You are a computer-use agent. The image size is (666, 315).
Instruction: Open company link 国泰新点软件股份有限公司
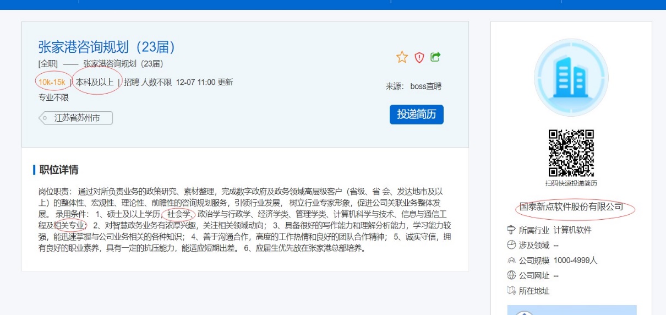pos(571,207)
